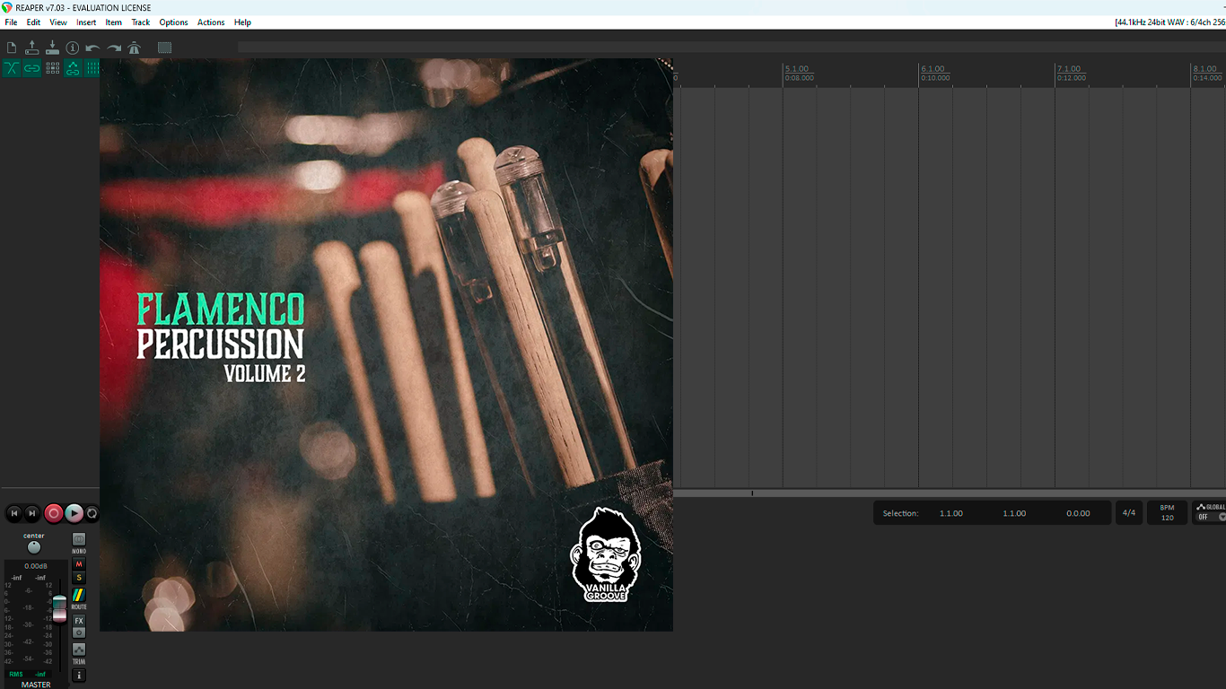Open Project Settings via the info icon

[x=73, y=48]
